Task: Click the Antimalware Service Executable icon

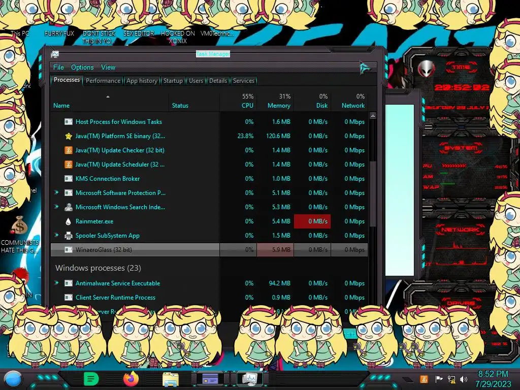Action: [x=69, y=283]
